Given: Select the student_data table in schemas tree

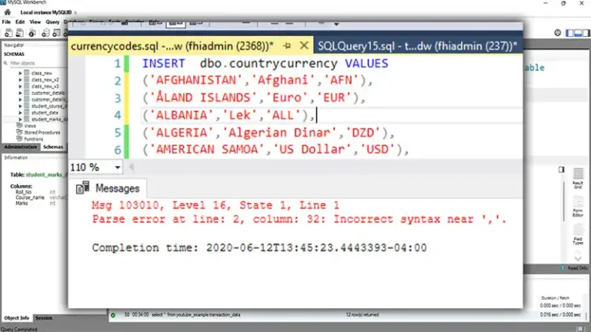Looking at the screenshot, I should [x=45, y=112].
